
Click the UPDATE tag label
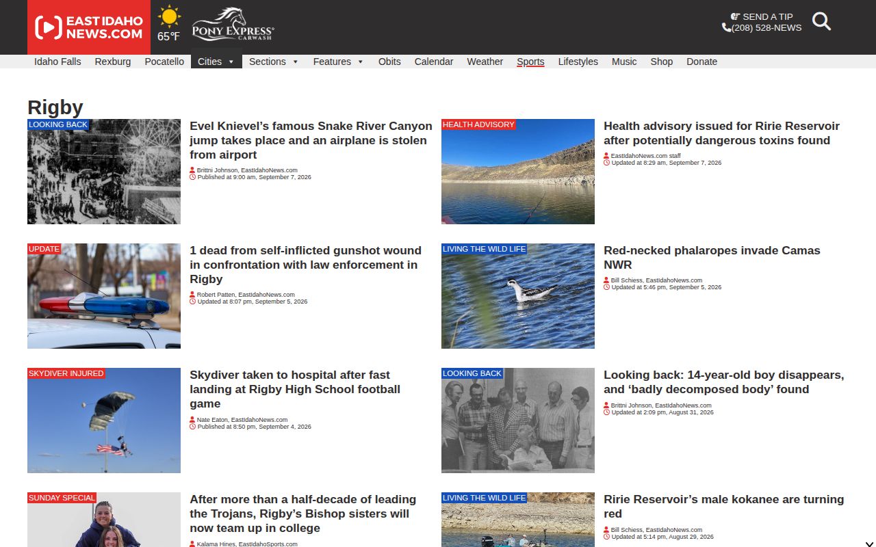[x=44, y=249]
